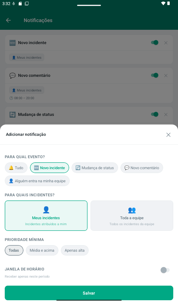Tap the SD card icon in status bar
This screenshot has height=305, width=178.
[20, 4]
